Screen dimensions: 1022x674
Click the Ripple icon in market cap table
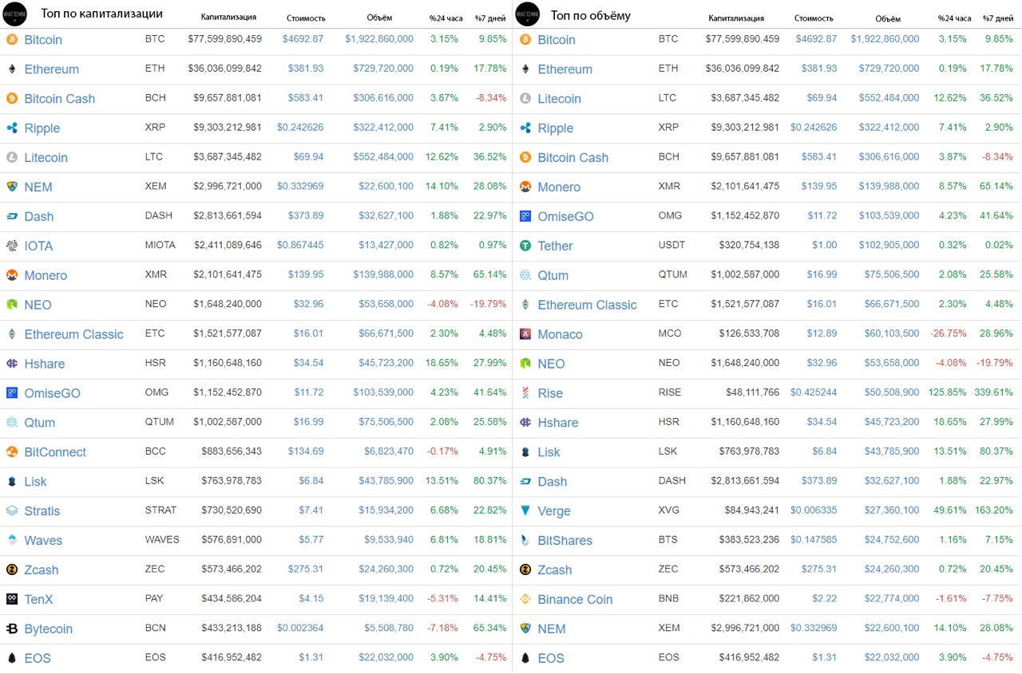12,128
